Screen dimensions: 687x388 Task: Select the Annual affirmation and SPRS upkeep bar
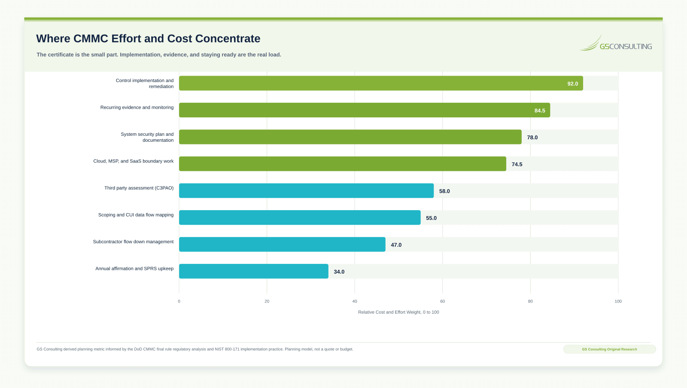click(x=254, y=271)
